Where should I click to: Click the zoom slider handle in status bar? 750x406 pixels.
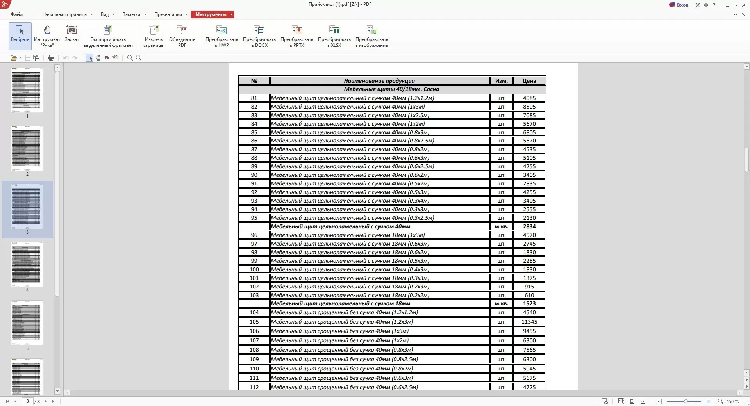[686, 401]
